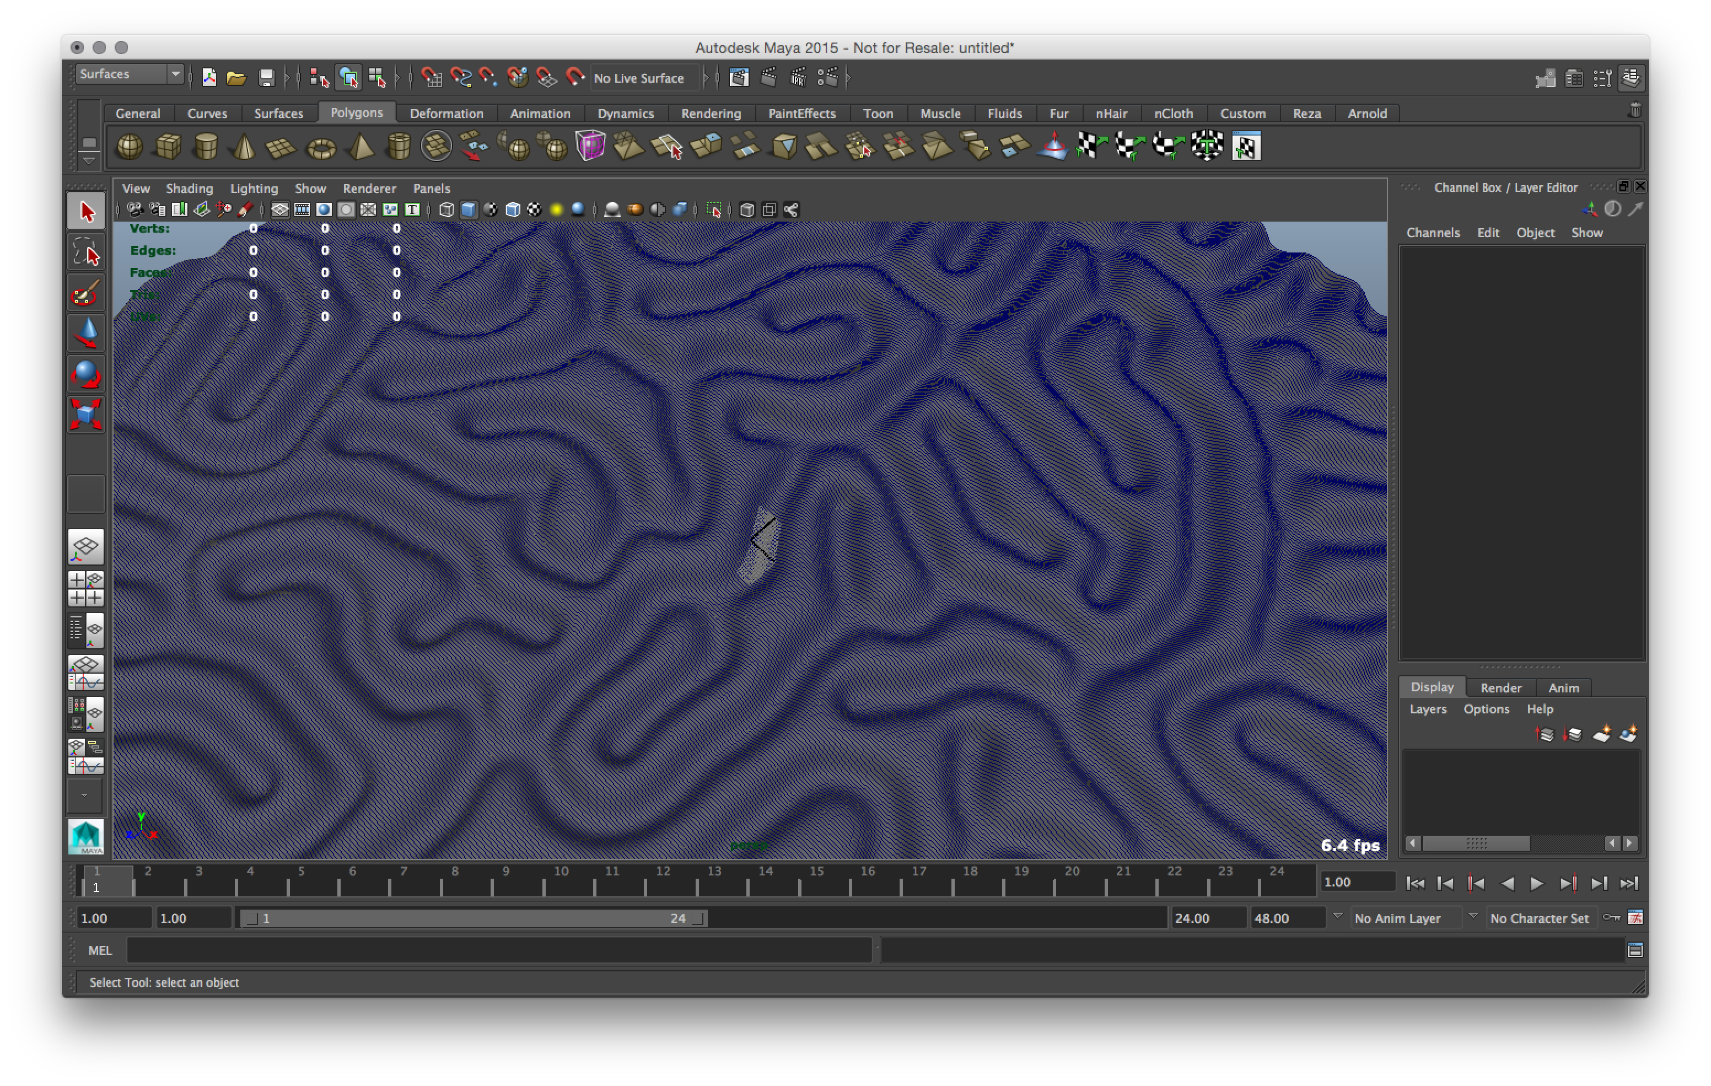Toggle viewport grid display
Screen dimensions: 1711x1086
[x=280, y=209]
